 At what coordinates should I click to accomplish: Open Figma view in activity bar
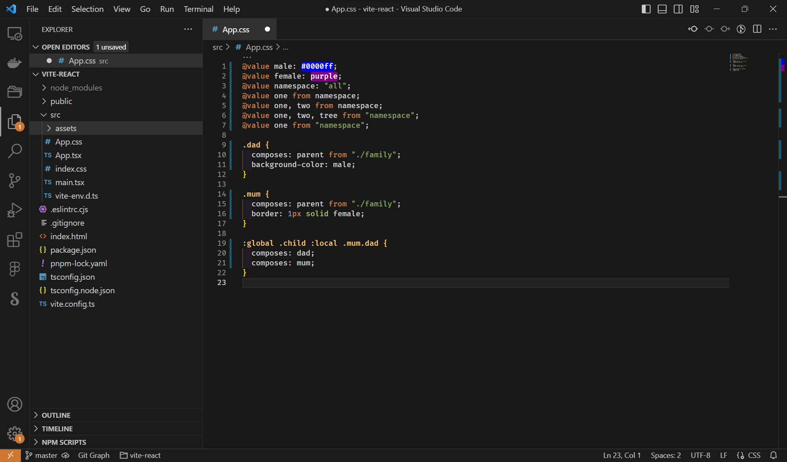15,269
